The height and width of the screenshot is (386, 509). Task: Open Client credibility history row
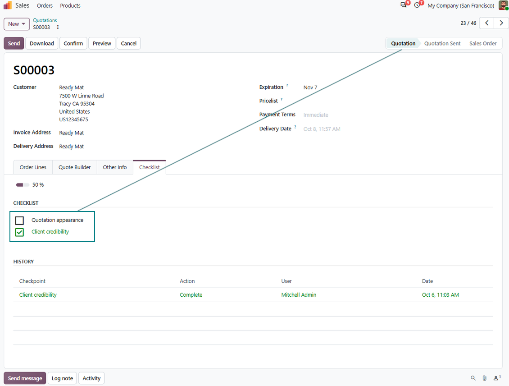tap(253, 295)
